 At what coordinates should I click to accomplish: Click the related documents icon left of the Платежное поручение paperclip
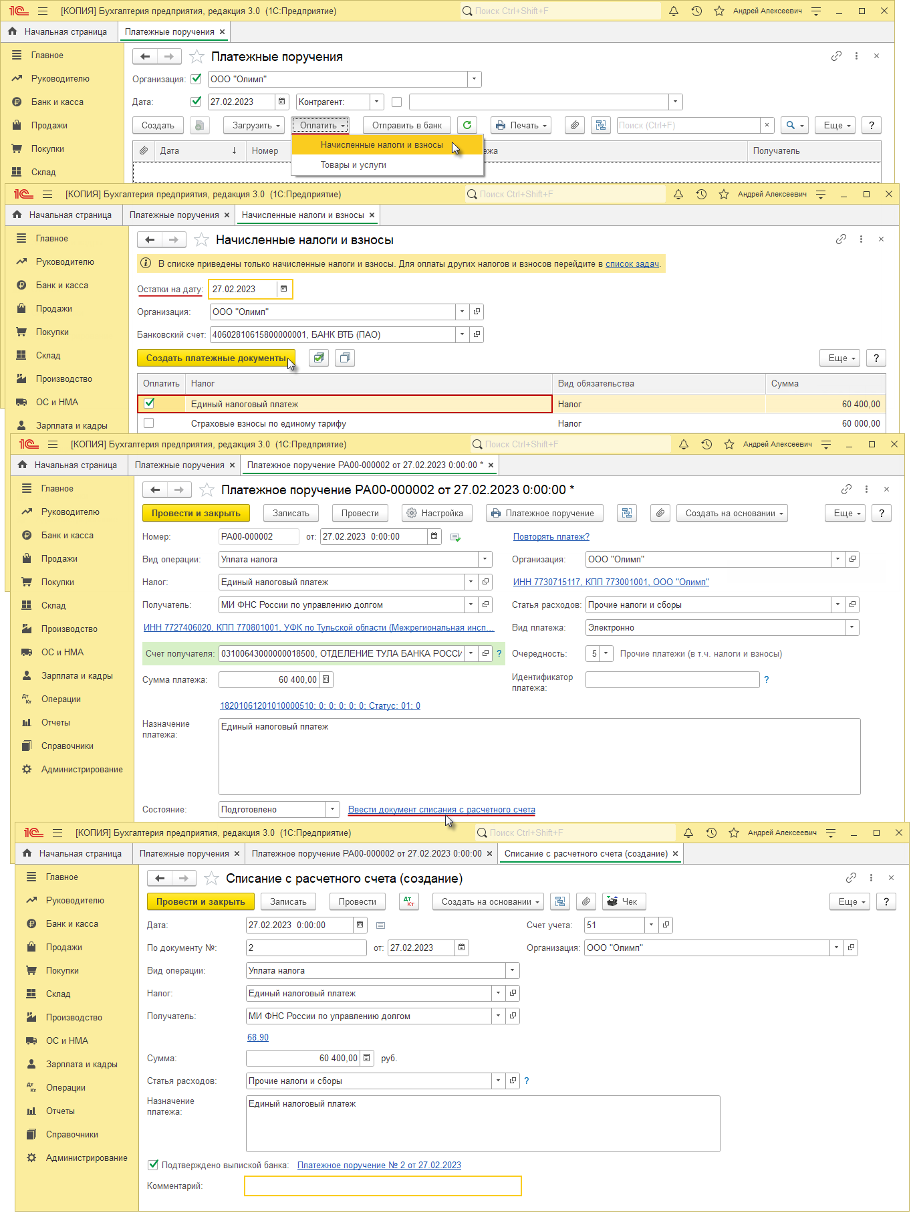click(627, 513)
